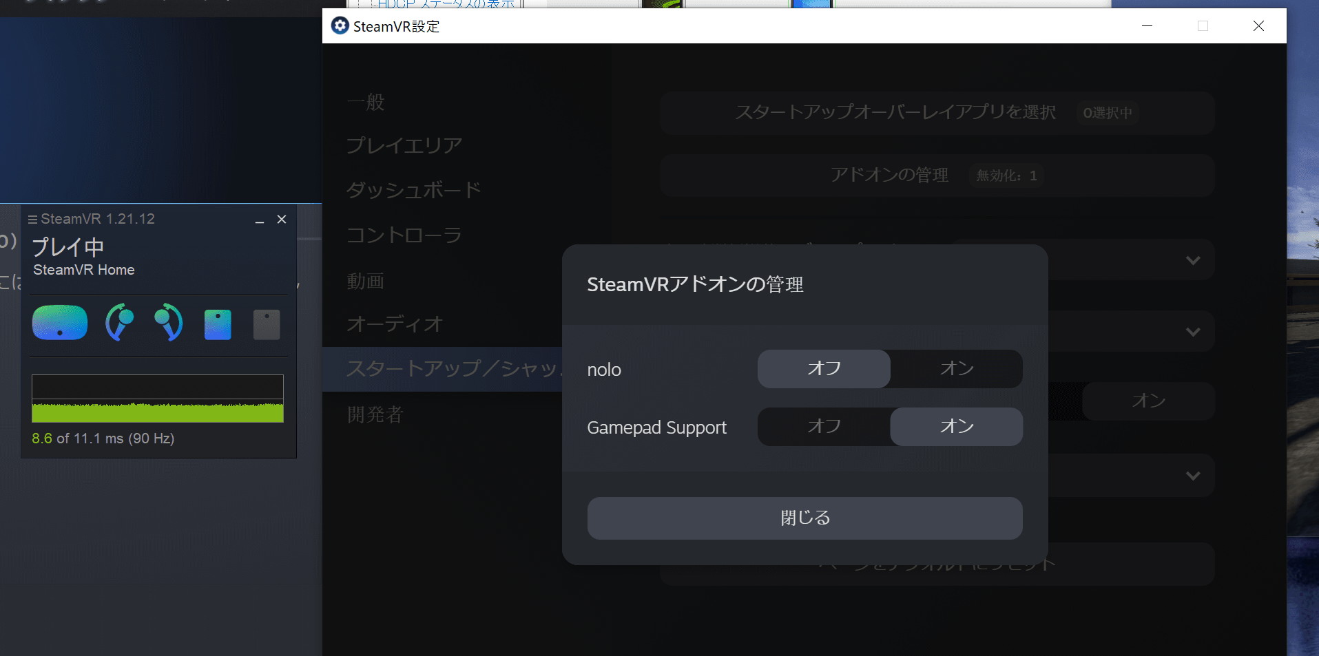Click the left controller status icon
The height and width of the screenshot is (656, 1319).
tap(119, 322)
